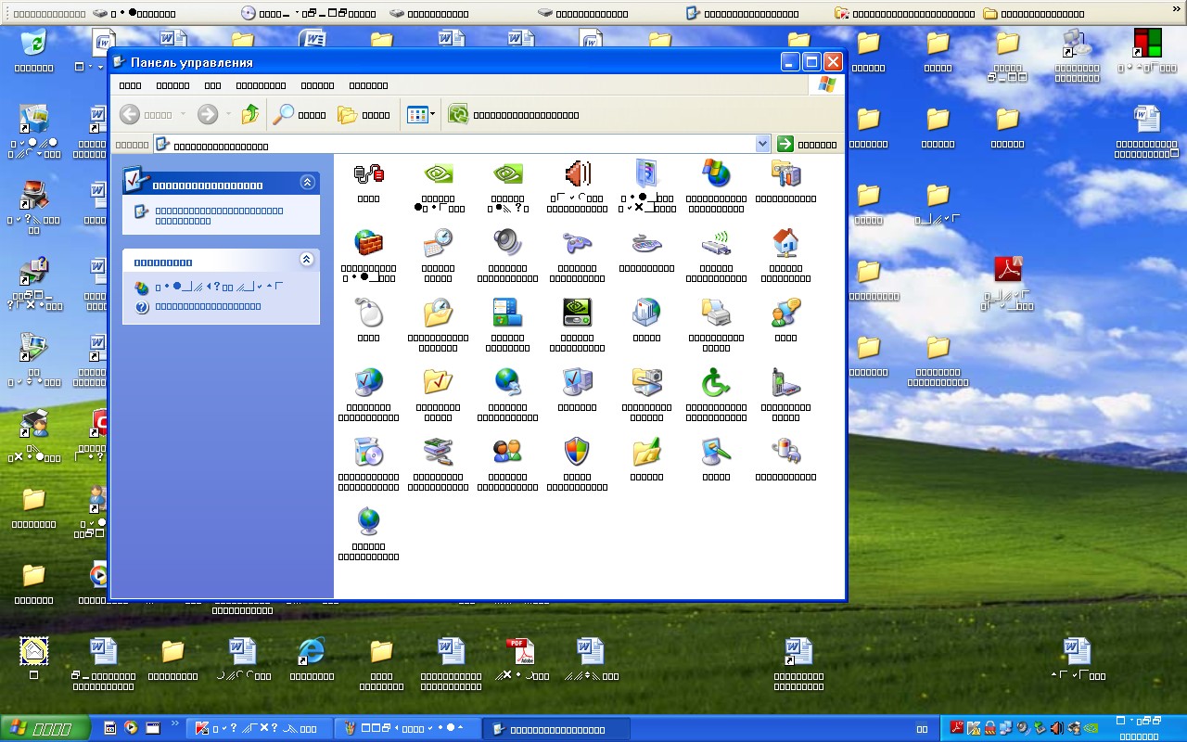Open the Mouse control panel icon

pyautogui.click(x=368, y=313)
